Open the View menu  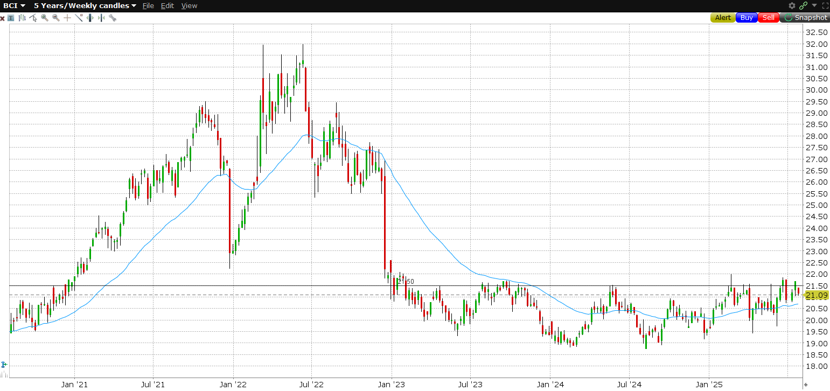click(x=189, y=5)
